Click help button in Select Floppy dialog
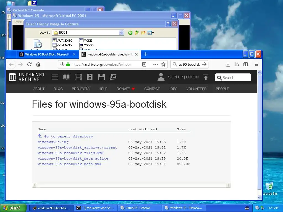Screen dimensions: 283x212 click(168, 24)
